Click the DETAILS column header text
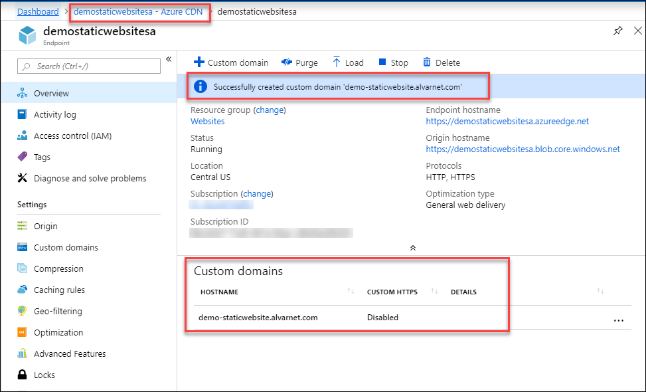Image resolution: width=646 pixels, height=392 pixels. coord(463,292)
